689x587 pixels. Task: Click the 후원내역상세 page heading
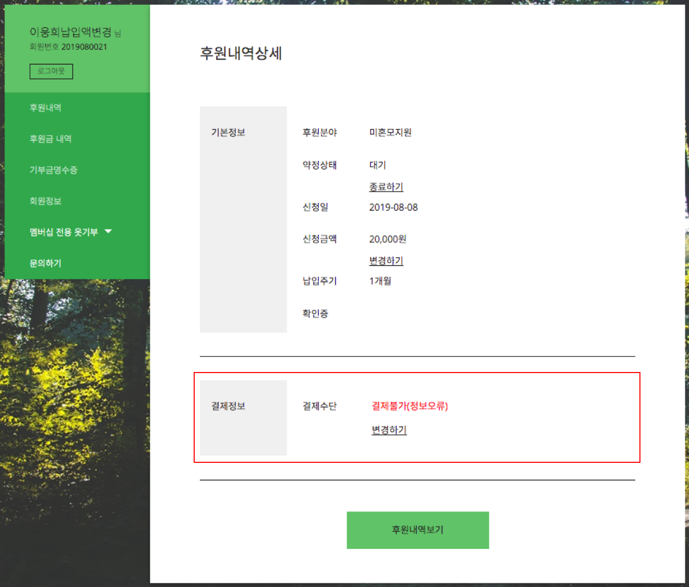click(x=241, y=53)
